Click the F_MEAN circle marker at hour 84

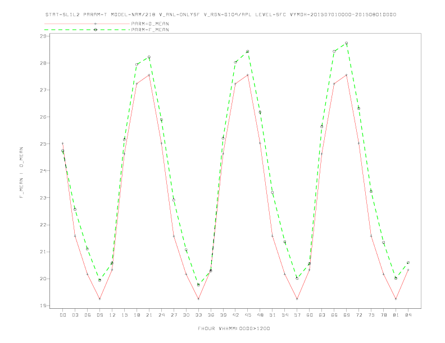click(408, 263)
